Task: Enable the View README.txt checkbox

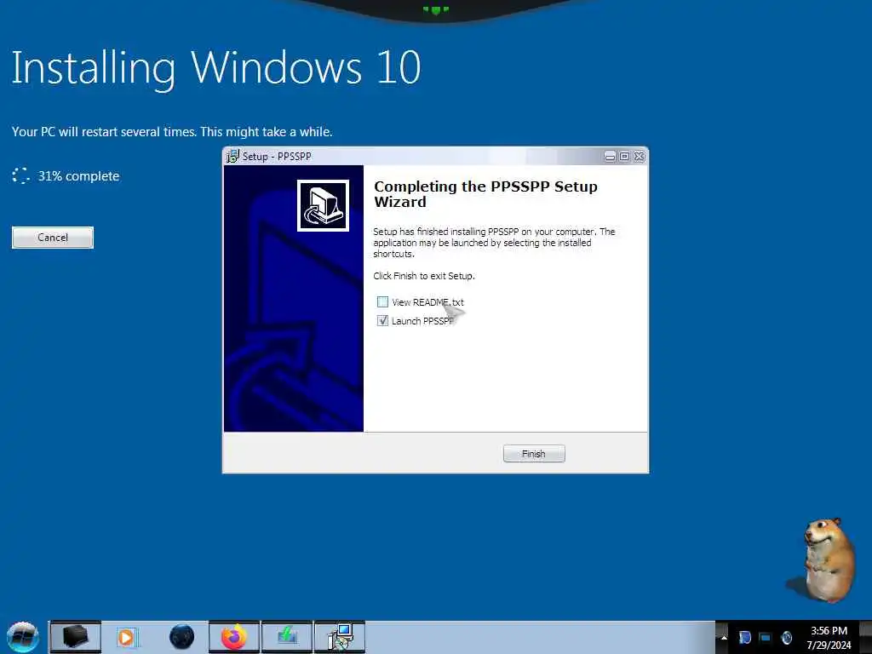Action: click(x=382, y=302)
